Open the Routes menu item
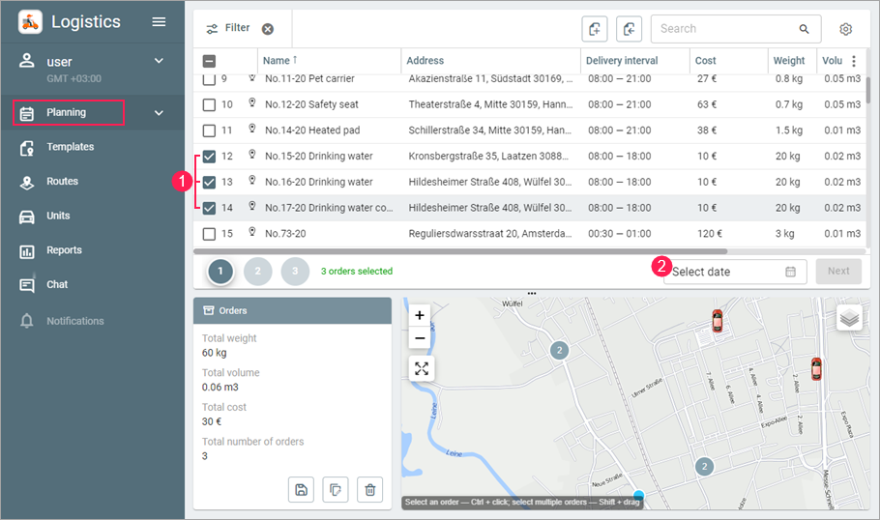Image resolution: width=880 pixels, height=520 pixels. pyautogui.click(x=63, y=182)
